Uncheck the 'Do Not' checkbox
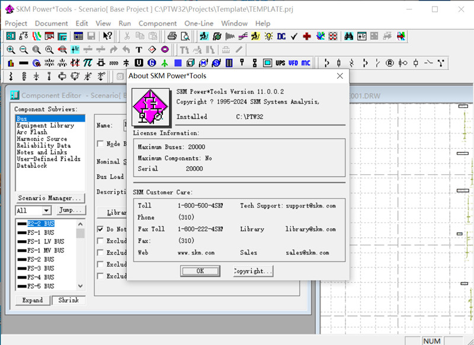The width and height of the screenshot is (474, 345). [100, 229]
